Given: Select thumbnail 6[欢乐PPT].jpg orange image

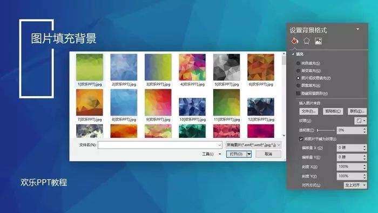Looking at the screenshot, I should (x=261, y=67).
